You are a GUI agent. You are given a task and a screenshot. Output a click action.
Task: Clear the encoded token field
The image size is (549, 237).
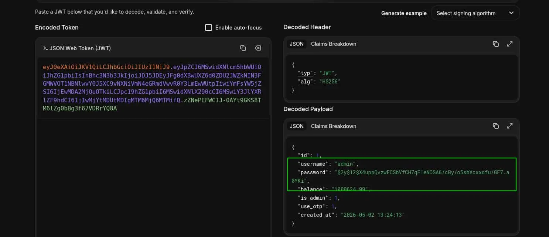coord(258,48)
